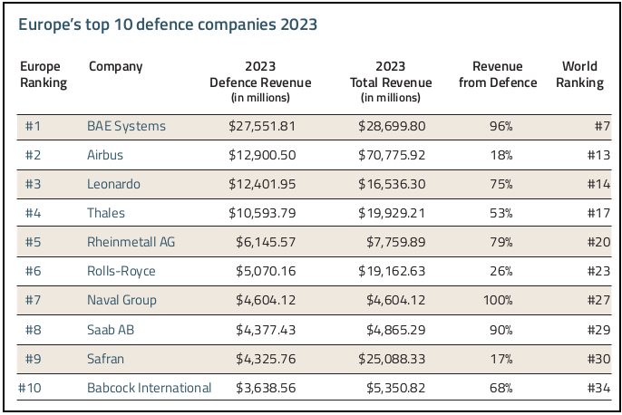Click Thales defence revenue $10,593.79
Screen dimensions: 622x415
pos(262,213)
